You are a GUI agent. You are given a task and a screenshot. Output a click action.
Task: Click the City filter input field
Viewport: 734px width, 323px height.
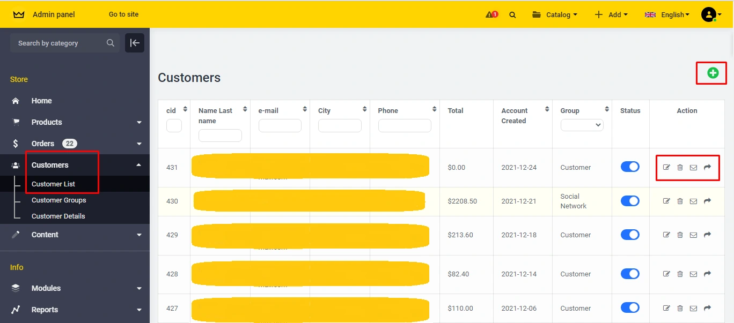click(x=340, y=125)
